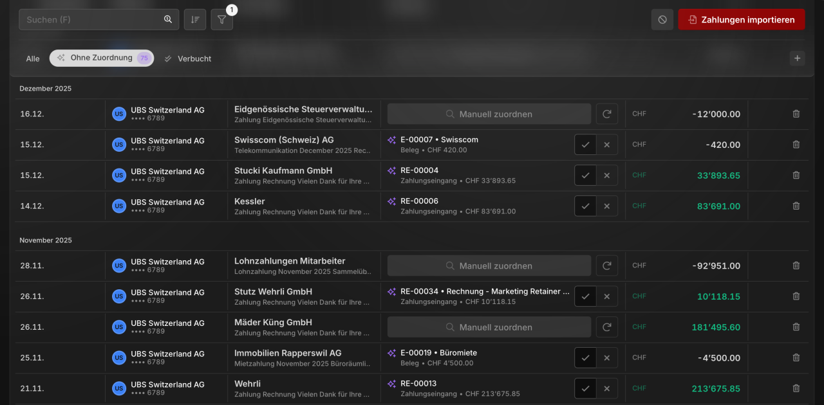Reload matching for Mäder Küng GmbH
The width and height of the screenshot is (824, 405).
tap(606, 327)
